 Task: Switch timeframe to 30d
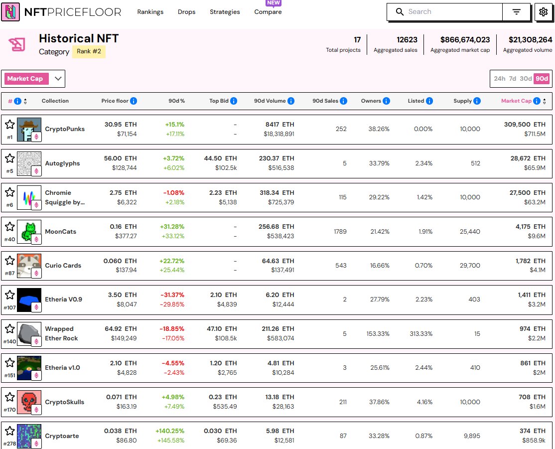click(526, 79)
